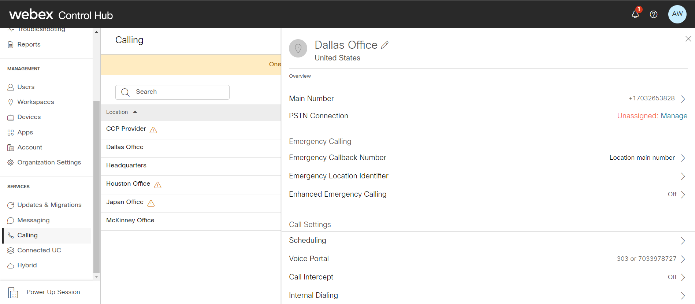
Task: Expand Enhanced Emergency Calling chevron
Action: (x=683, y=194)
